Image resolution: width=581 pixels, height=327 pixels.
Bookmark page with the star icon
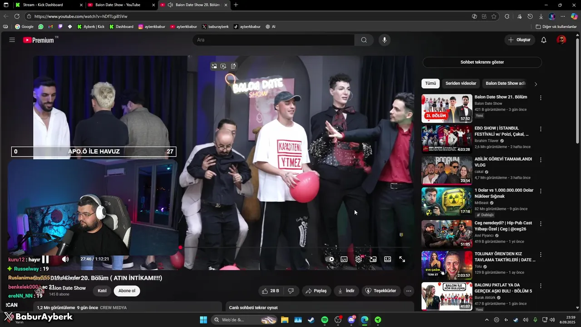pyautogui.click(x=494, y=16)
